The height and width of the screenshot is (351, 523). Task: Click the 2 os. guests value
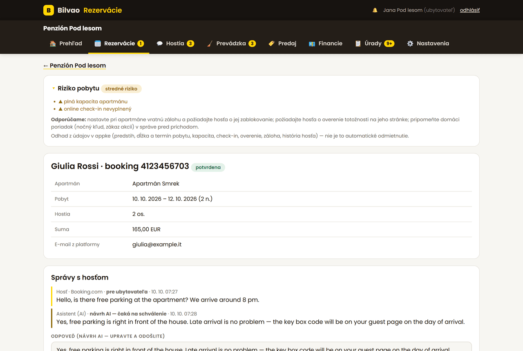pos(139,214)
